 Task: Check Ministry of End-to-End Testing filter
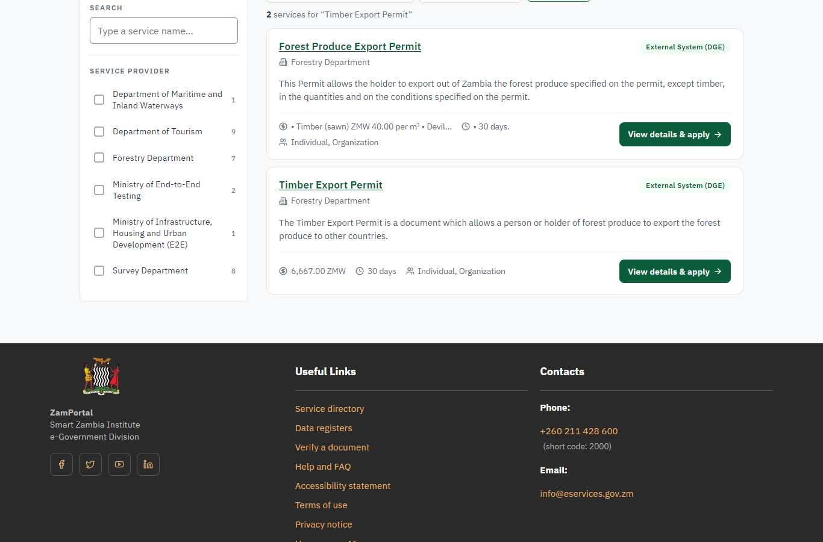(99, 190)
